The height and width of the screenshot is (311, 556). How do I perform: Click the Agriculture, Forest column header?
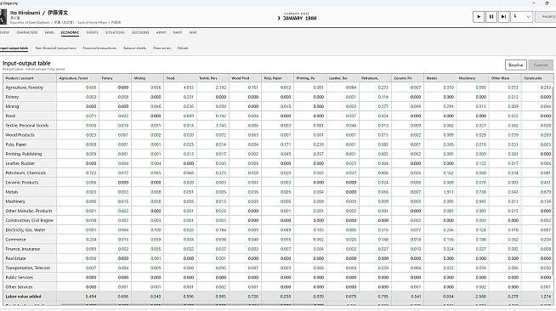(78, 78)
